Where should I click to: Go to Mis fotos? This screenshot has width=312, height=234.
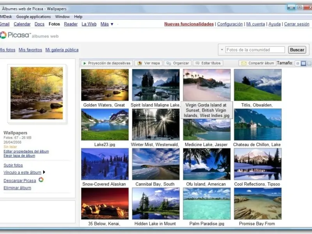(7, 50)
